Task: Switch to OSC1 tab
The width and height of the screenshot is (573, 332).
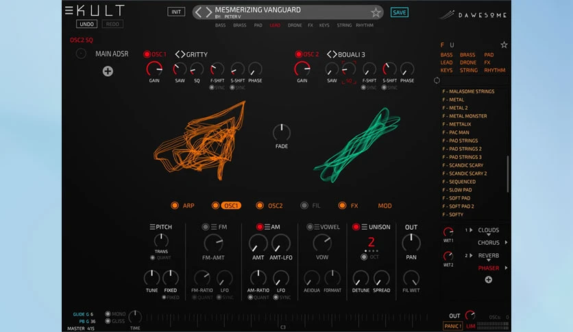Action: [230, 206]
